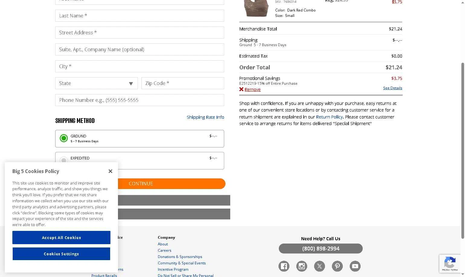
Task: Open Shipping Rate Info link
Action: [x=205, y=117]
